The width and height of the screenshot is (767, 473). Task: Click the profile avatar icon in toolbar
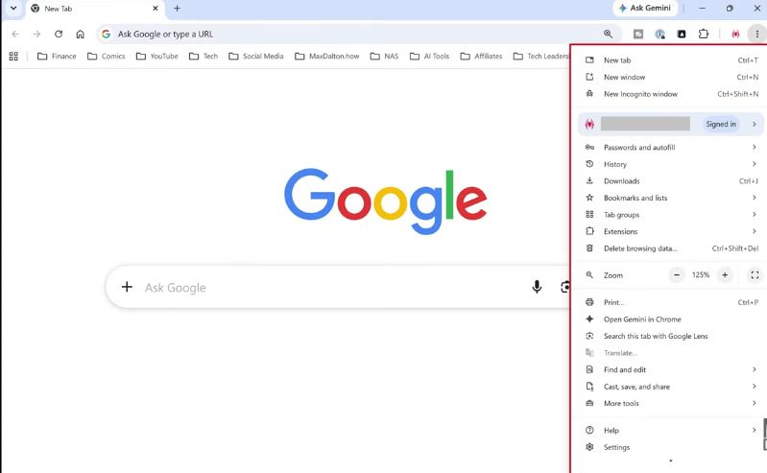point(735,34)
